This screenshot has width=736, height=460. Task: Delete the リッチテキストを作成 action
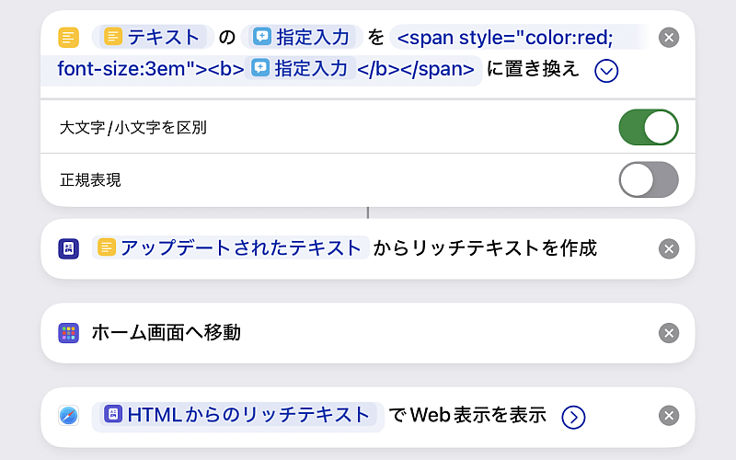coord(670,248)
